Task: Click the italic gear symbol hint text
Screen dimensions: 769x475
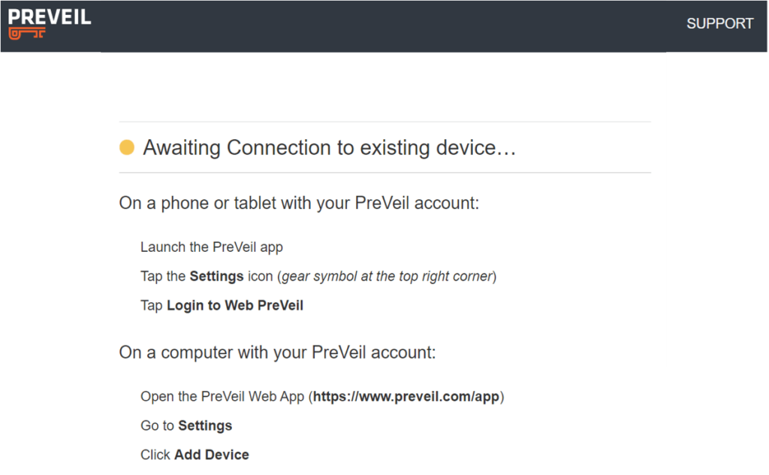Action: 387,277
